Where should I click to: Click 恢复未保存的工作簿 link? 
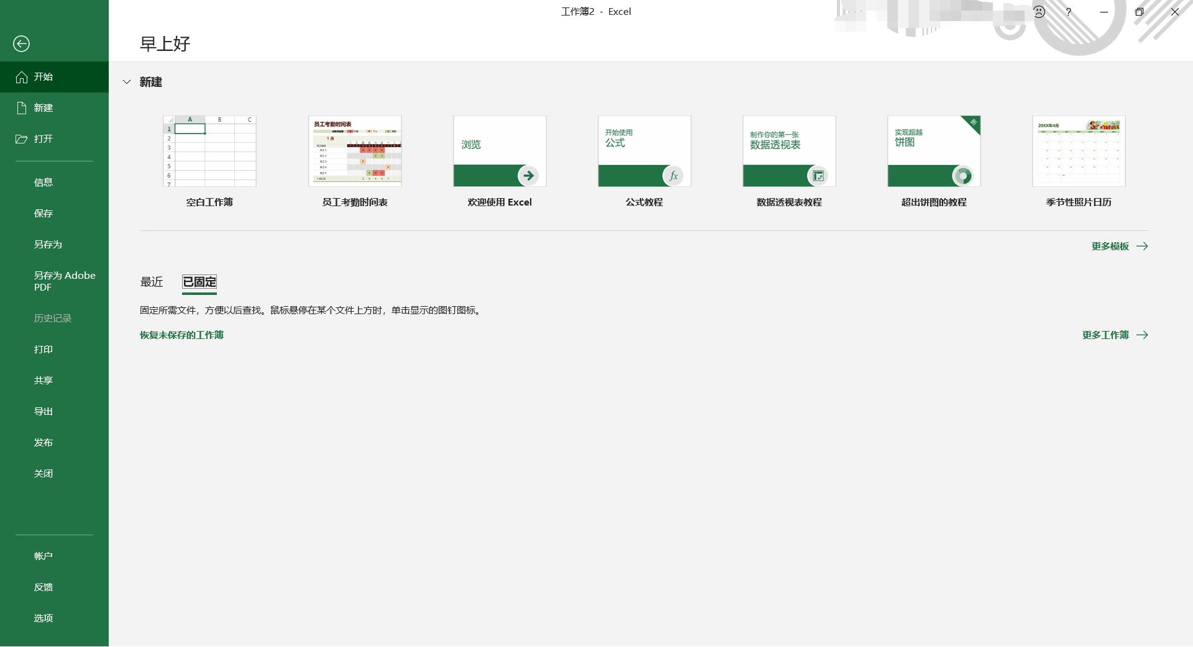tap(181, 335)
